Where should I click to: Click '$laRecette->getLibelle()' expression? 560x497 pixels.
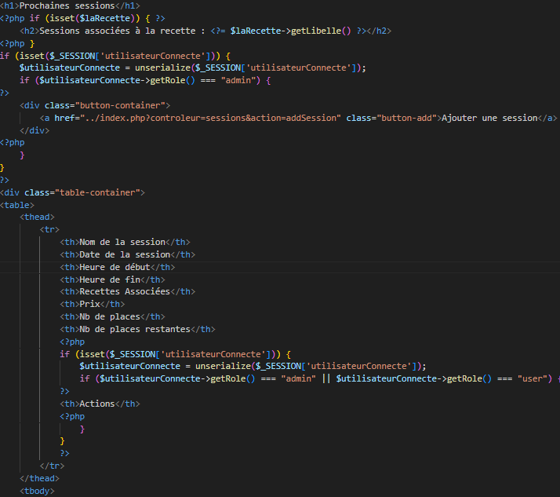tap(291, 31)
